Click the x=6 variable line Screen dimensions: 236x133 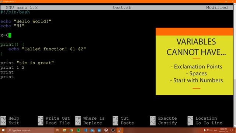(6, 35)
